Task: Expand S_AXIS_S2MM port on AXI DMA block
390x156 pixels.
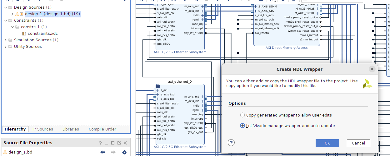Action: tap(256, 7)
